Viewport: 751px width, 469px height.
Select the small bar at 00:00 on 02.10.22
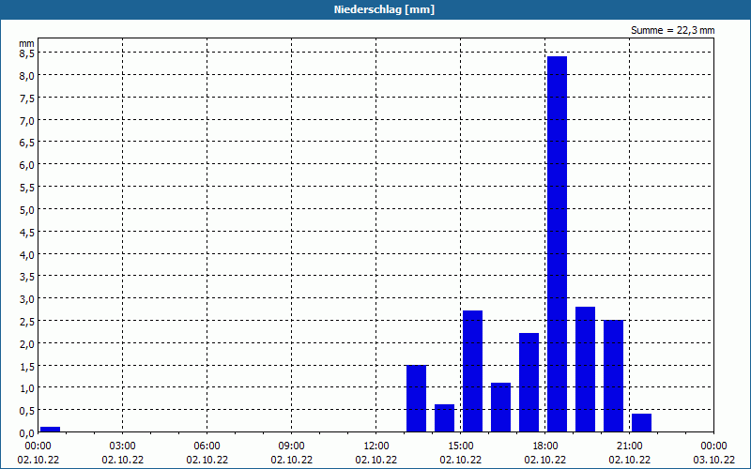pos(50,430)
